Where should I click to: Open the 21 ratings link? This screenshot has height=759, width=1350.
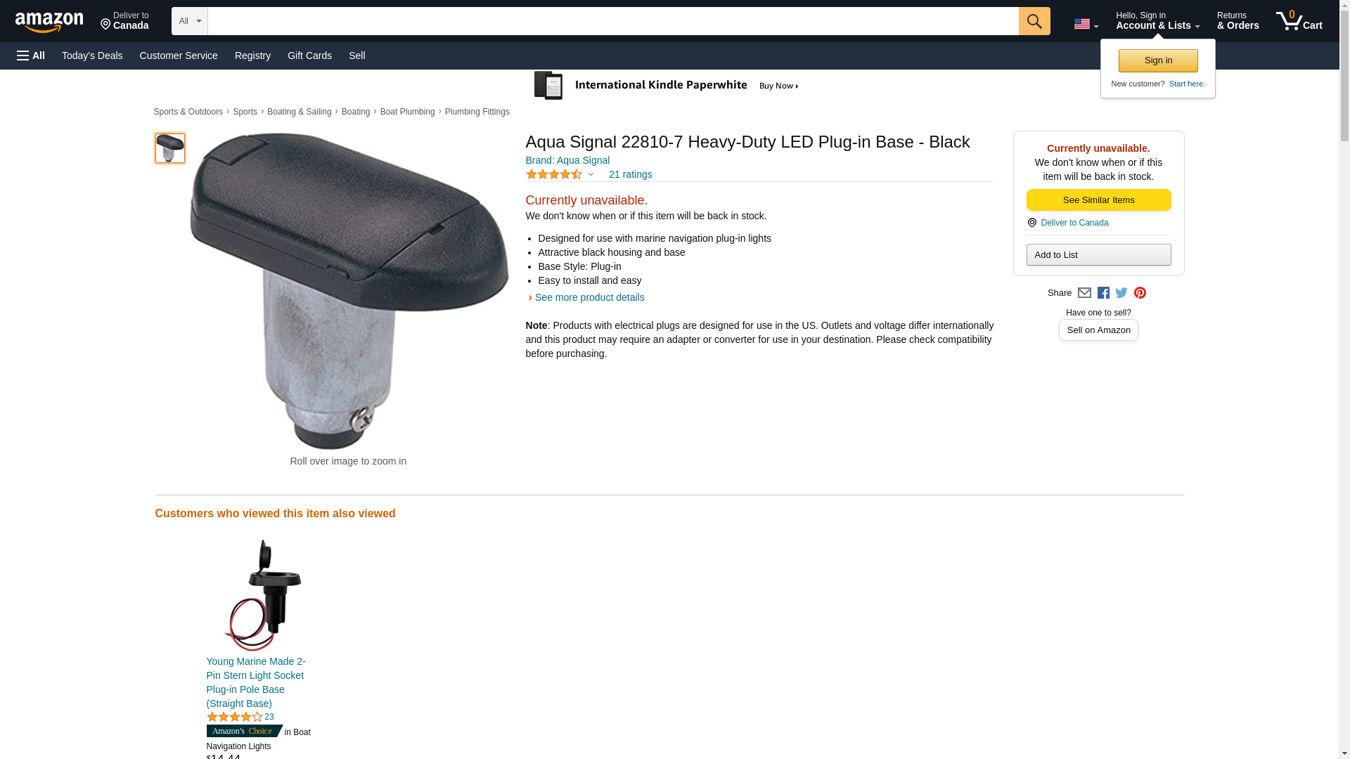pyautogui.click(x=630, y=174)
